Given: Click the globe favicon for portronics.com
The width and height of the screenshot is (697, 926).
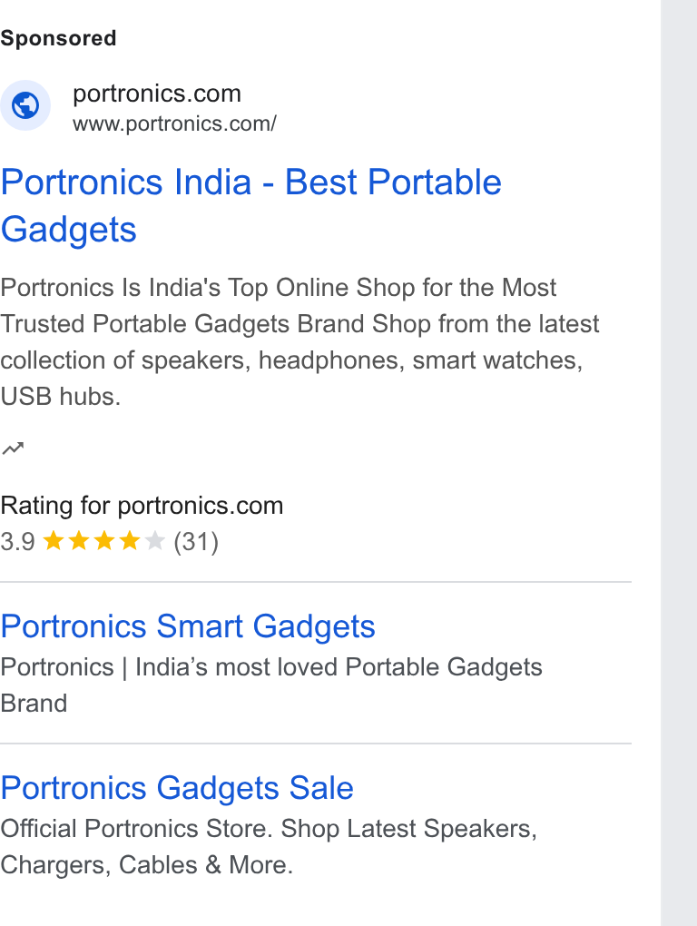Looking at the screenshot, I should [x=25, y=105].
